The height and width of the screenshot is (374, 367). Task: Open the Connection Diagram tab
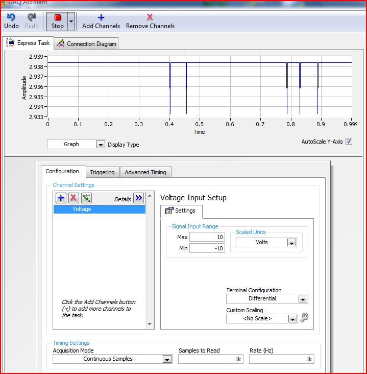tap(86, 44)
